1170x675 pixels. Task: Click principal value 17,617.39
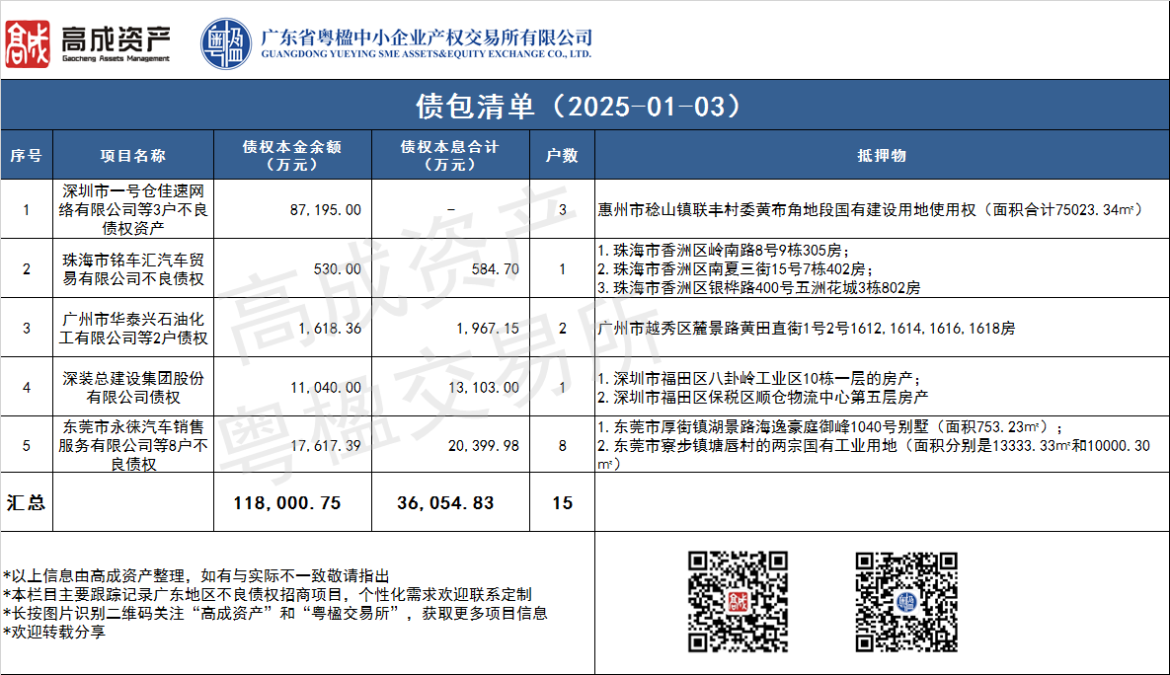(326, 446)
